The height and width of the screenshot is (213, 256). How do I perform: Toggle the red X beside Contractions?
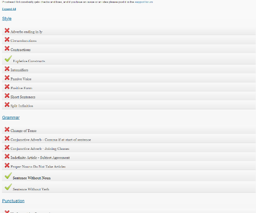[7, 49]
